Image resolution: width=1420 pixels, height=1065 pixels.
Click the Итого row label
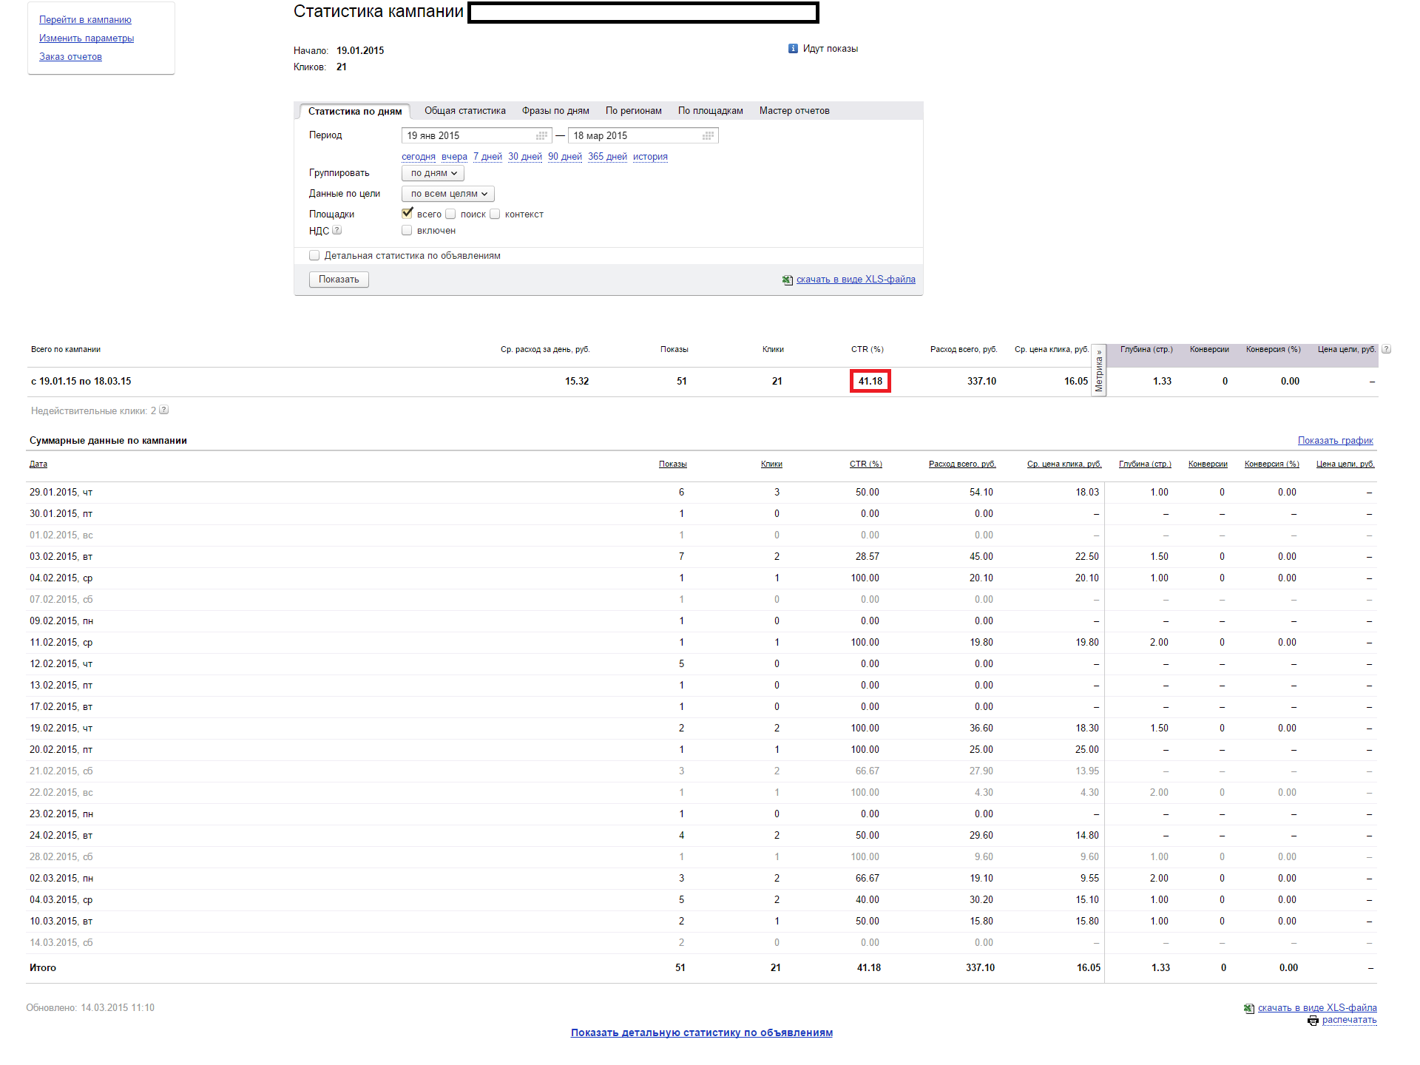[x=43, y=968]
